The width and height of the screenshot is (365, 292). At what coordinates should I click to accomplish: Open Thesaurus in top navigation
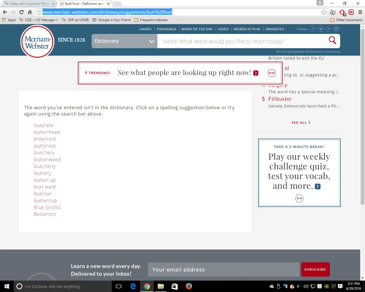166,29
